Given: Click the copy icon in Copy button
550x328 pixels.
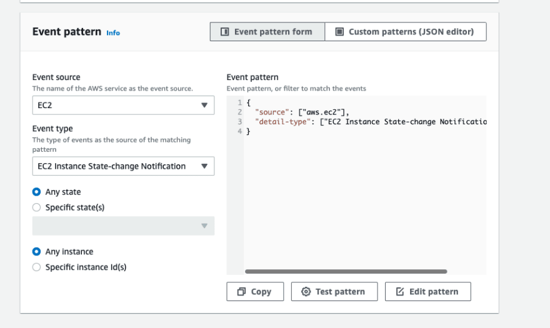Looking at the screenshot, I should pos(241,292).
